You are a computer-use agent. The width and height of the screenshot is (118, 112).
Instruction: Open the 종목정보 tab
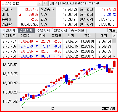78,30
